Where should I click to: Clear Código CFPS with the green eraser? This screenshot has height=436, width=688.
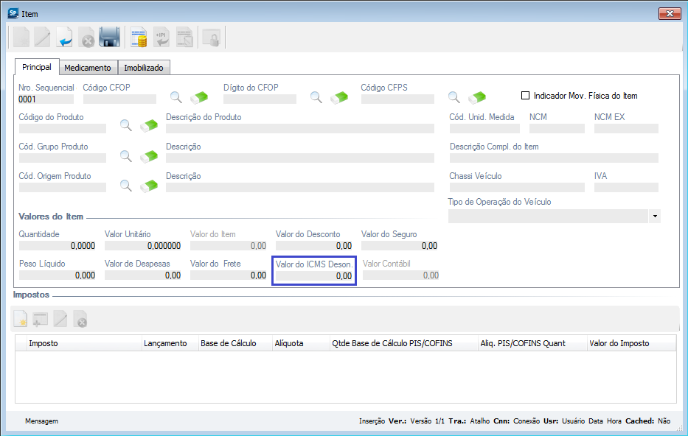tap(477, 97)
